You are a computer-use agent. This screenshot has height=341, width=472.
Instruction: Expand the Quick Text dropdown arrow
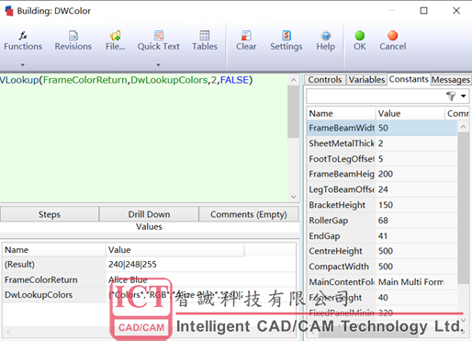point(158,65)
